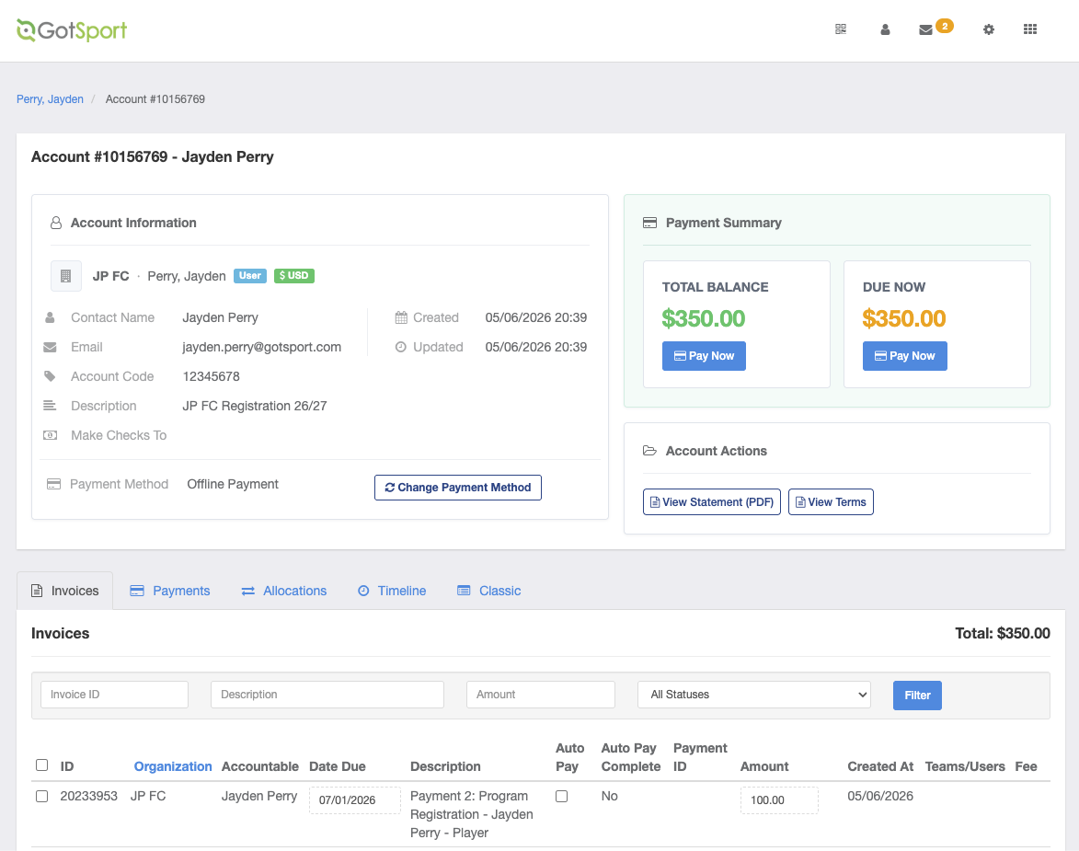Click the User badge
The height and width of the screenshot is (851, 1079).
[x=250, y=275]
